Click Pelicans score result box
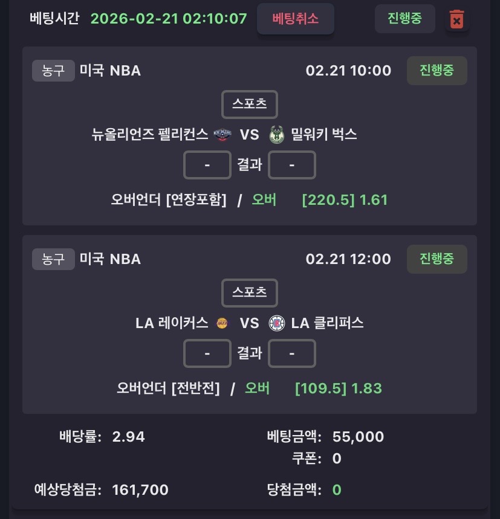This screenshot has height=519, width=500. click(x=207, y=165)
